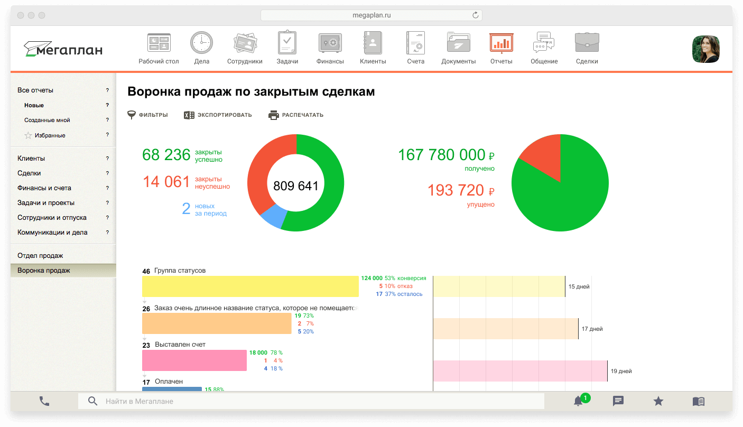This screenshot has width=743, height=427.
Task: Click the 15 дней duration bar
Action: click(x=499, y=286)
